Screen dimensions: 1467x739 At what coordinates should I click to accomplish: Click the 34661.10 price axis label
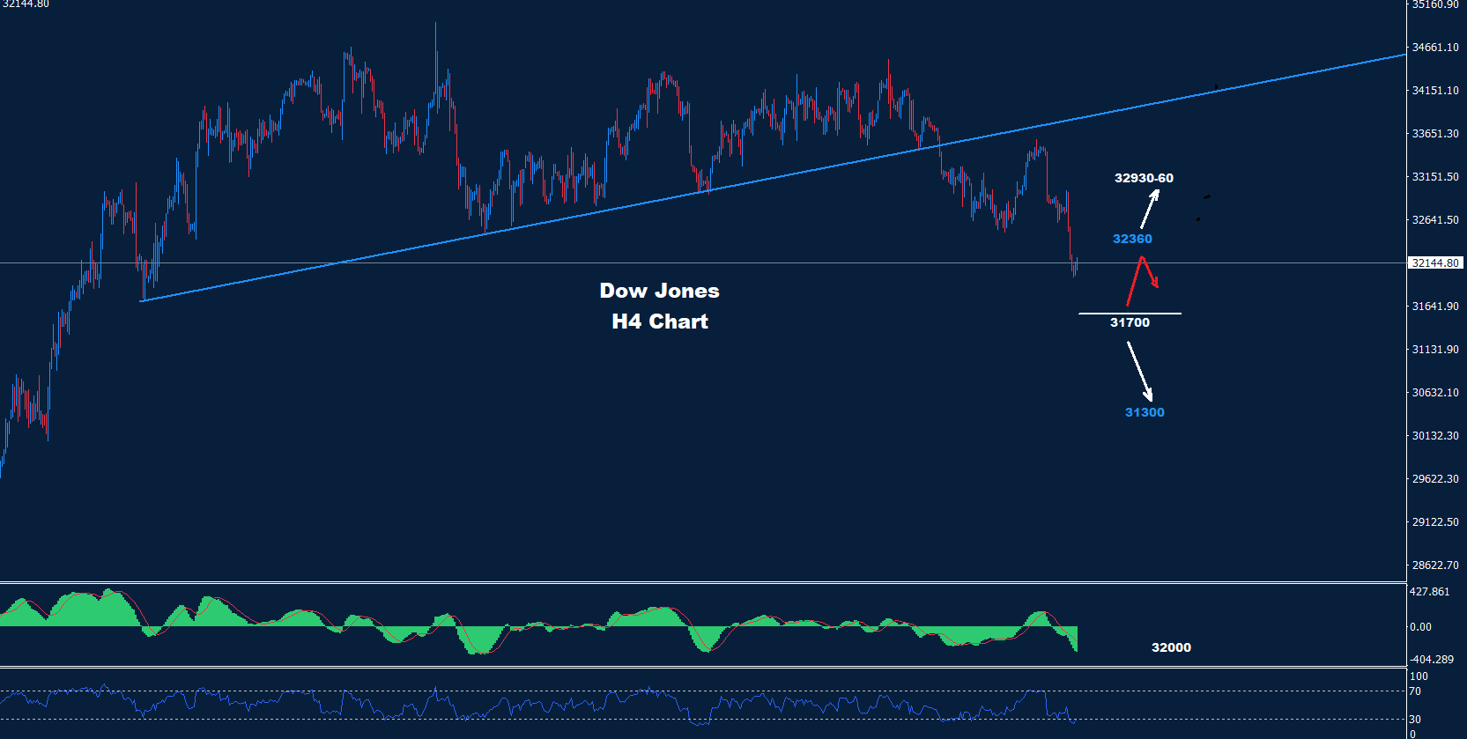point(1435,48)
